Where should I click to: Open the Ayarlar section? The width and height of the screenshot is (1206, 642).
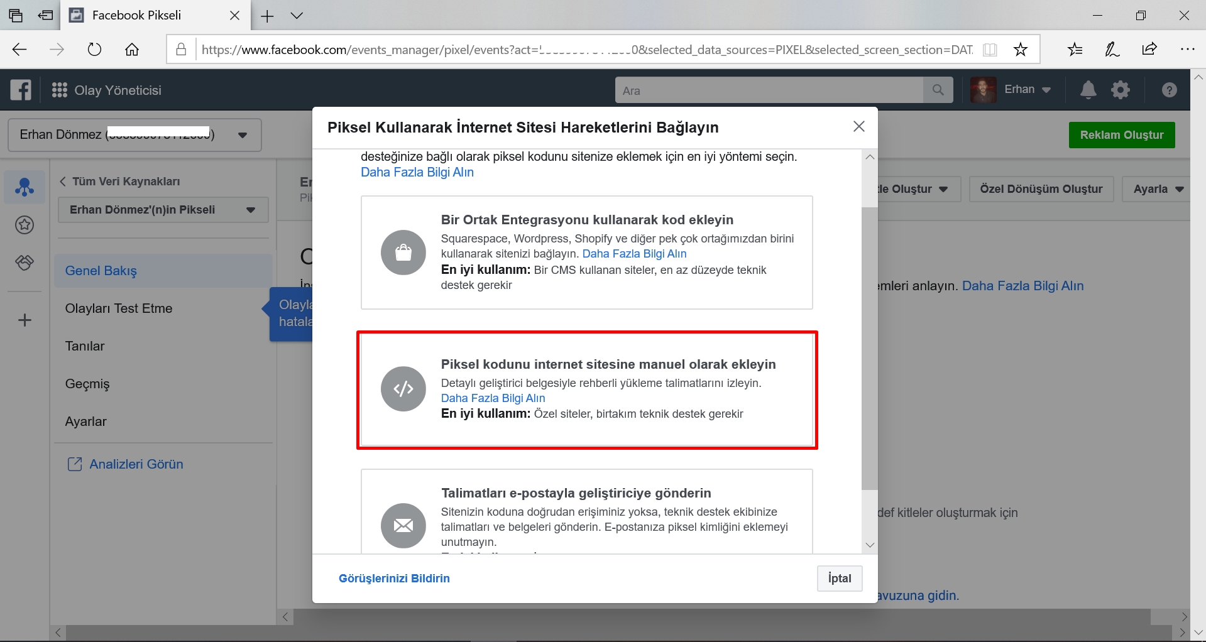86,422
